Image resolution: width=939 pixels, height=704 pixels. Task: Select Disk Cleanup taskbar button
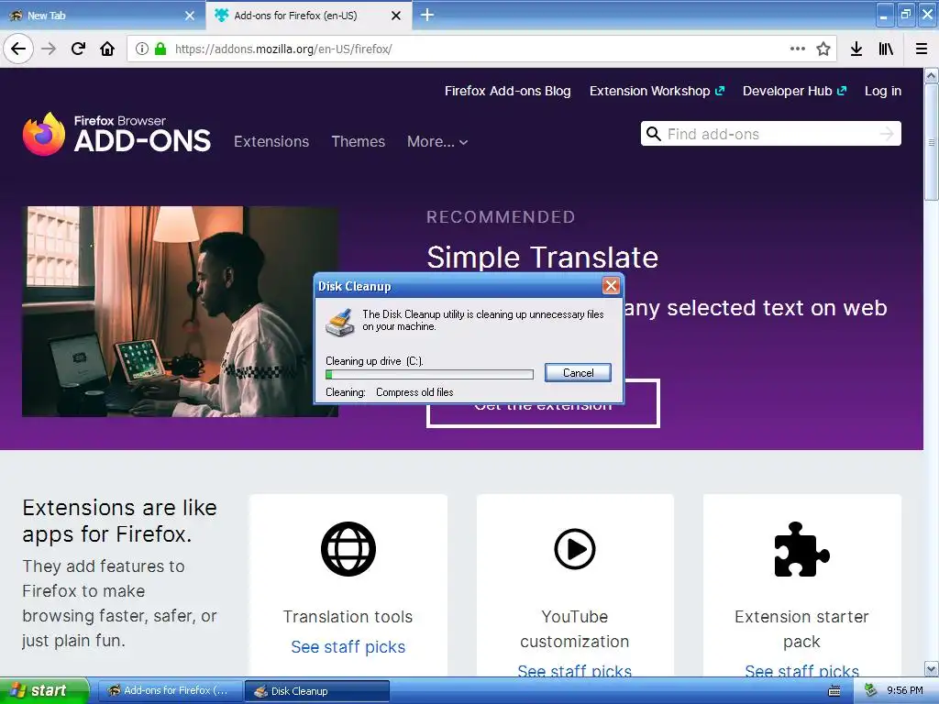[317, 691]
